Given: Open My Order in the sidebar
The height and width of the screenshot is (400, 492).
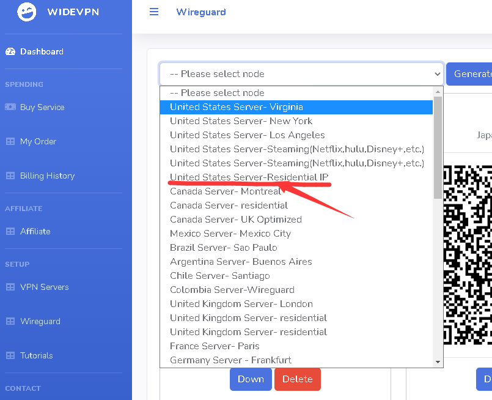Looking at the screenshot, I should pos(38,141).
